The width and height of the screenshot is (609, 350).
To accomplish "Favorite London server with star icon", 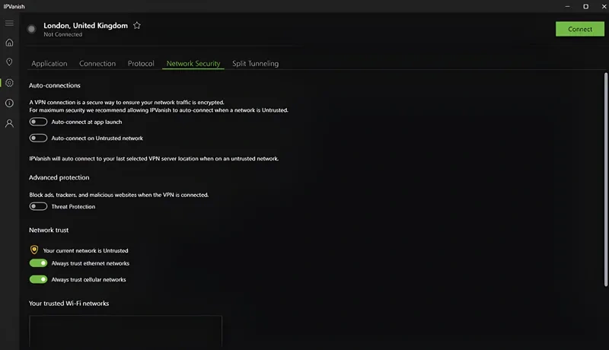I will coord(137,26).
